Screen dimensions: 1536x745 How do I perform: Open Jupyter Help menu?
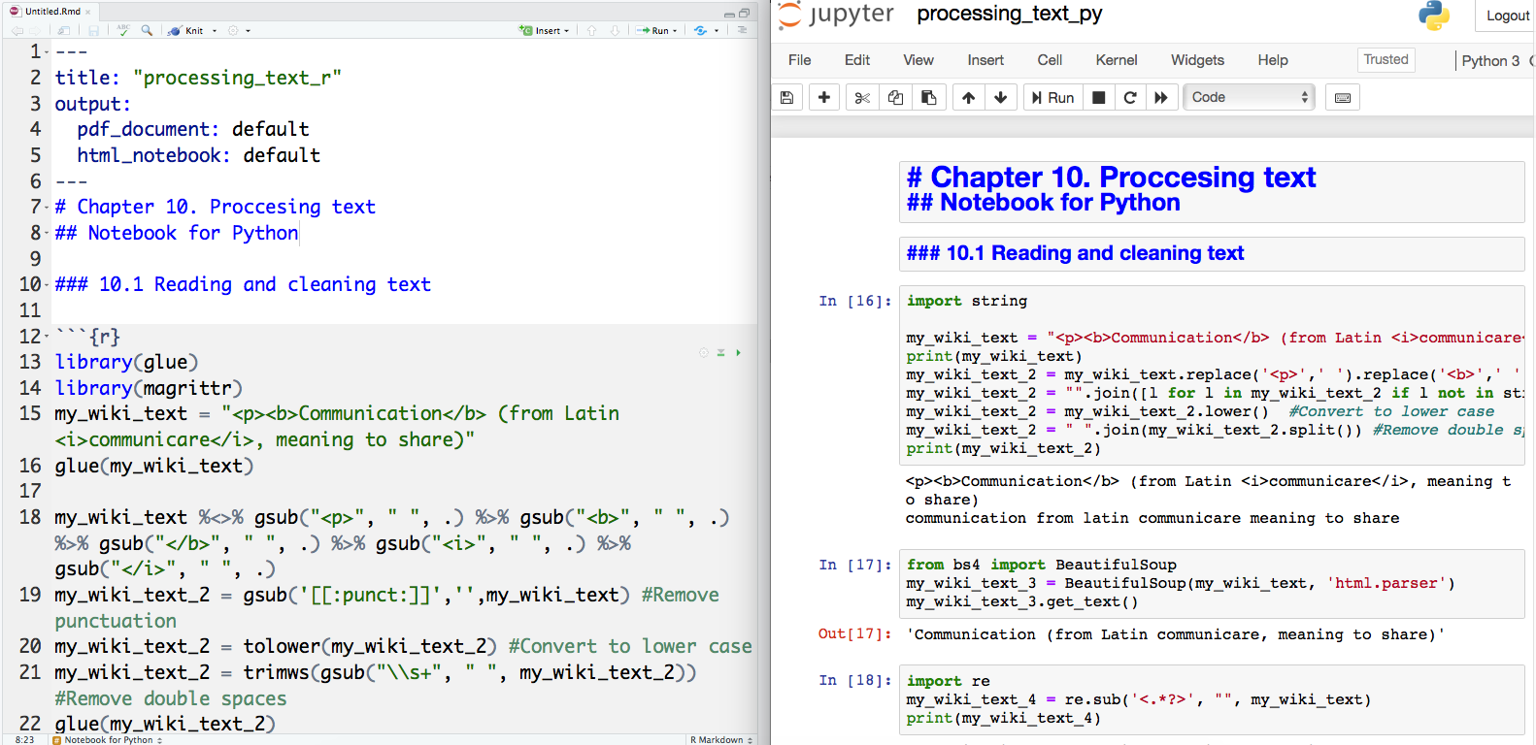(1273, 60)
